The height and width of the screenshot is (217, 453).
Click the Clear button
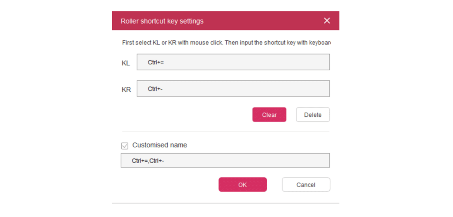point(269,115)
